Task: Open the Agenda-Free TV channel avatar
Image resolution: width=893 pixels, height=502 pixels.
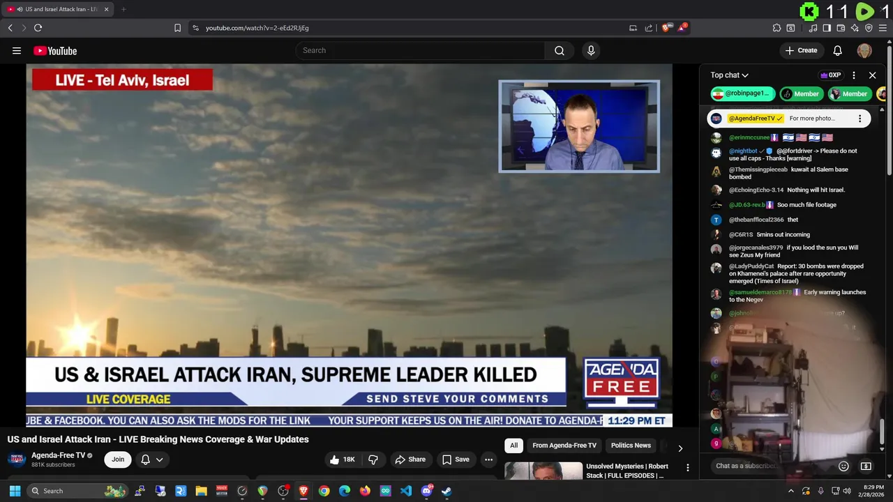Action: 17,459
